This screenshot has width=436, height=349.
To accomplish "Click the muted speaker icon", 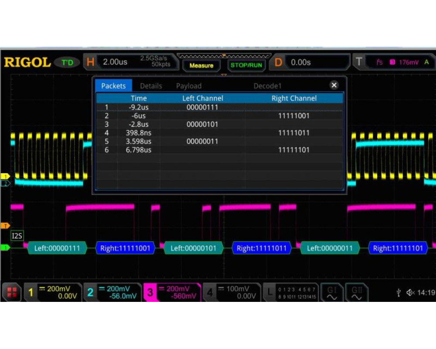I will (410, 293).
